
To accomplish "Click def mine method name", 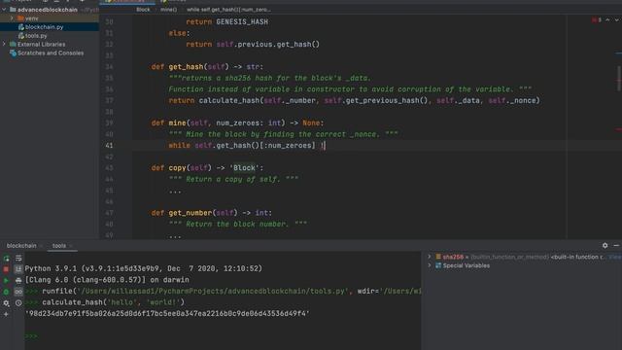I will tap(177, 123).
